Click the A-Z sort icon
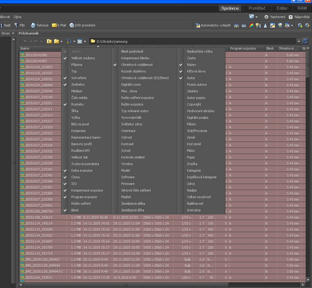This screenshot has width=312, height=288. point(69,41)
